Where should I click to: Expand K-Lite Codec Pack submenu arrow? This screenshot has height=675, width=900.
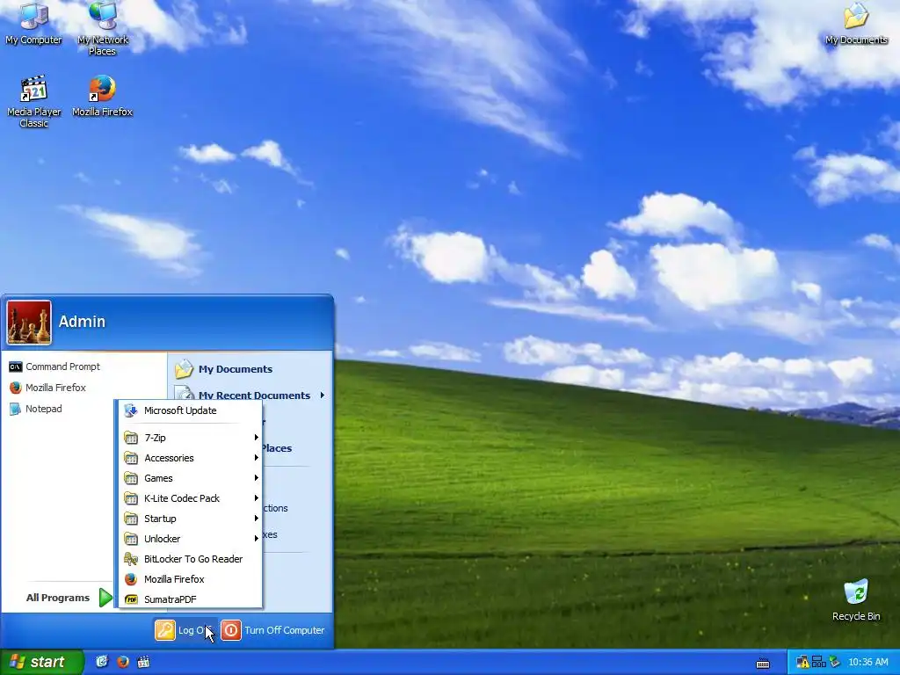click(256, 497)
